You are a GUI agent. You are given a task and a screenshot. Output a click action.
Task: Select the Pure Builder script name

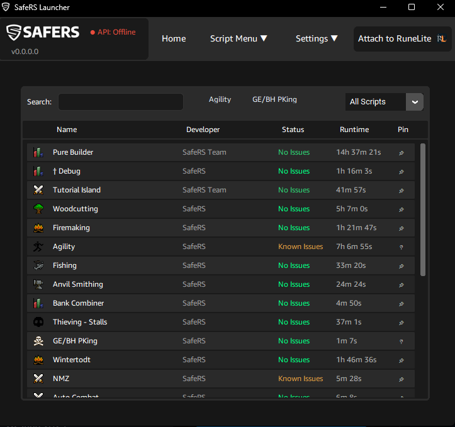pyautogui.click(x=73, y=152)
